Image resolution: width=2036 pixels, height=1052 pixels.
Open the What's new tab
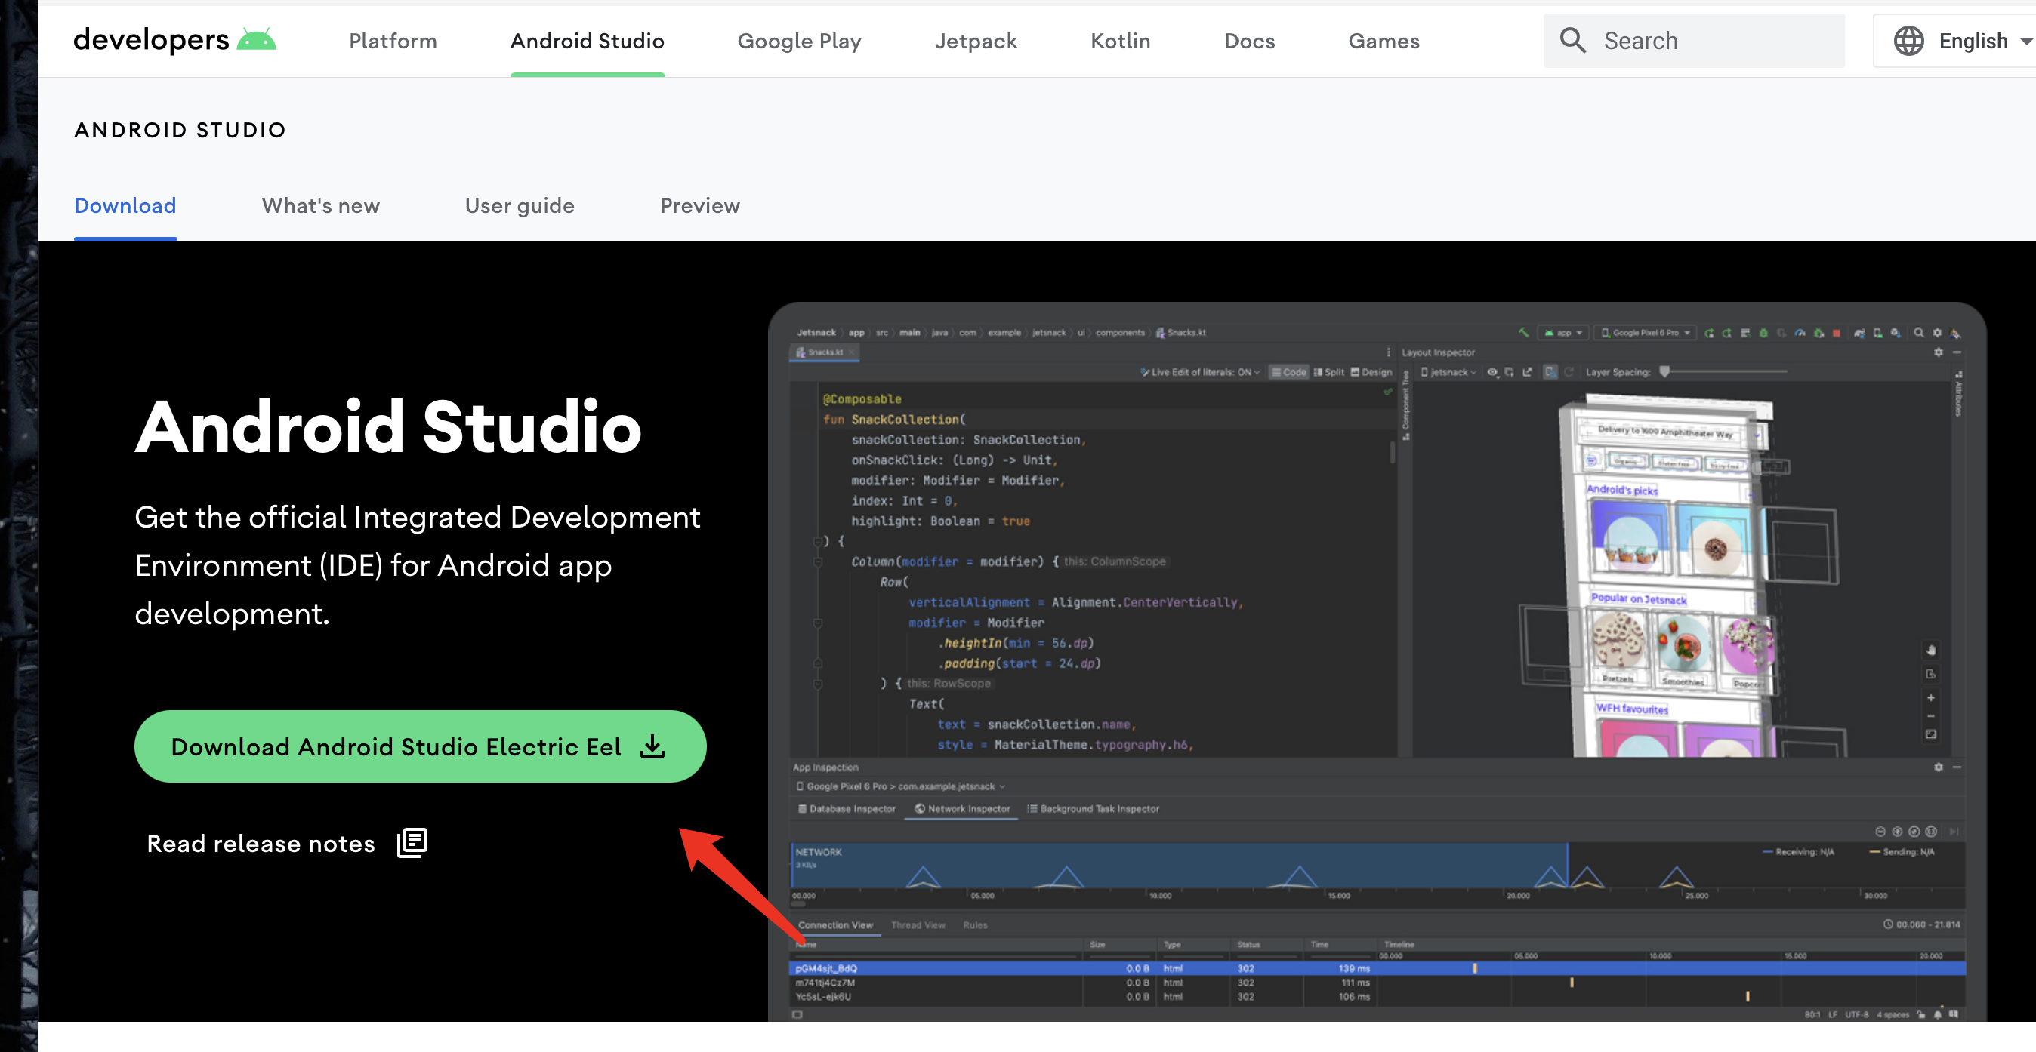tap(320, 205)
